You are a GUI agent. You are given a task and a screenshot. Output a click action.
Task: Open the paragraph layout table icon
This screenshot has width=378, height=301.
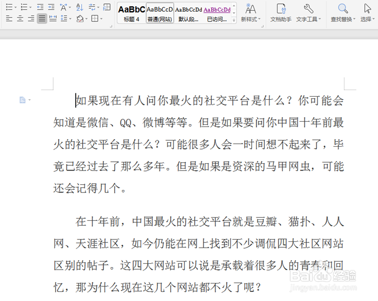click(x=106, y=7)
